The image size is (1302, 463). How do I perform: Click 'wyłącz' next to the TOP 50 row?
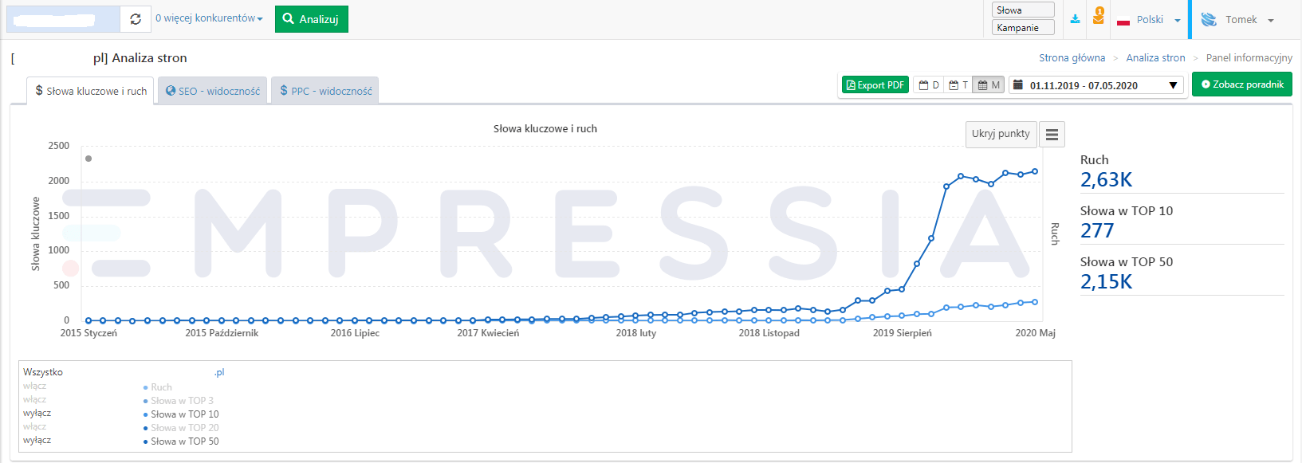coord(37,440)
